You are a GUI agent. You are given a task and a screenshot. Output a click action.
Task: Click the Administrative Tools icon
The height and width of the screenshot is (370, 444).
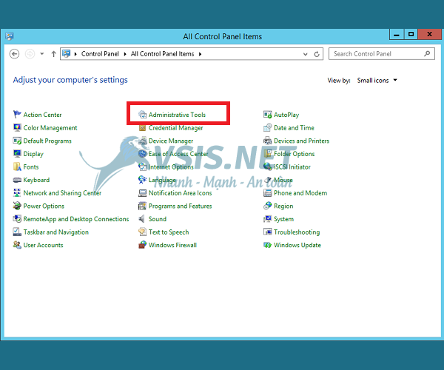(x=142, y=115)
